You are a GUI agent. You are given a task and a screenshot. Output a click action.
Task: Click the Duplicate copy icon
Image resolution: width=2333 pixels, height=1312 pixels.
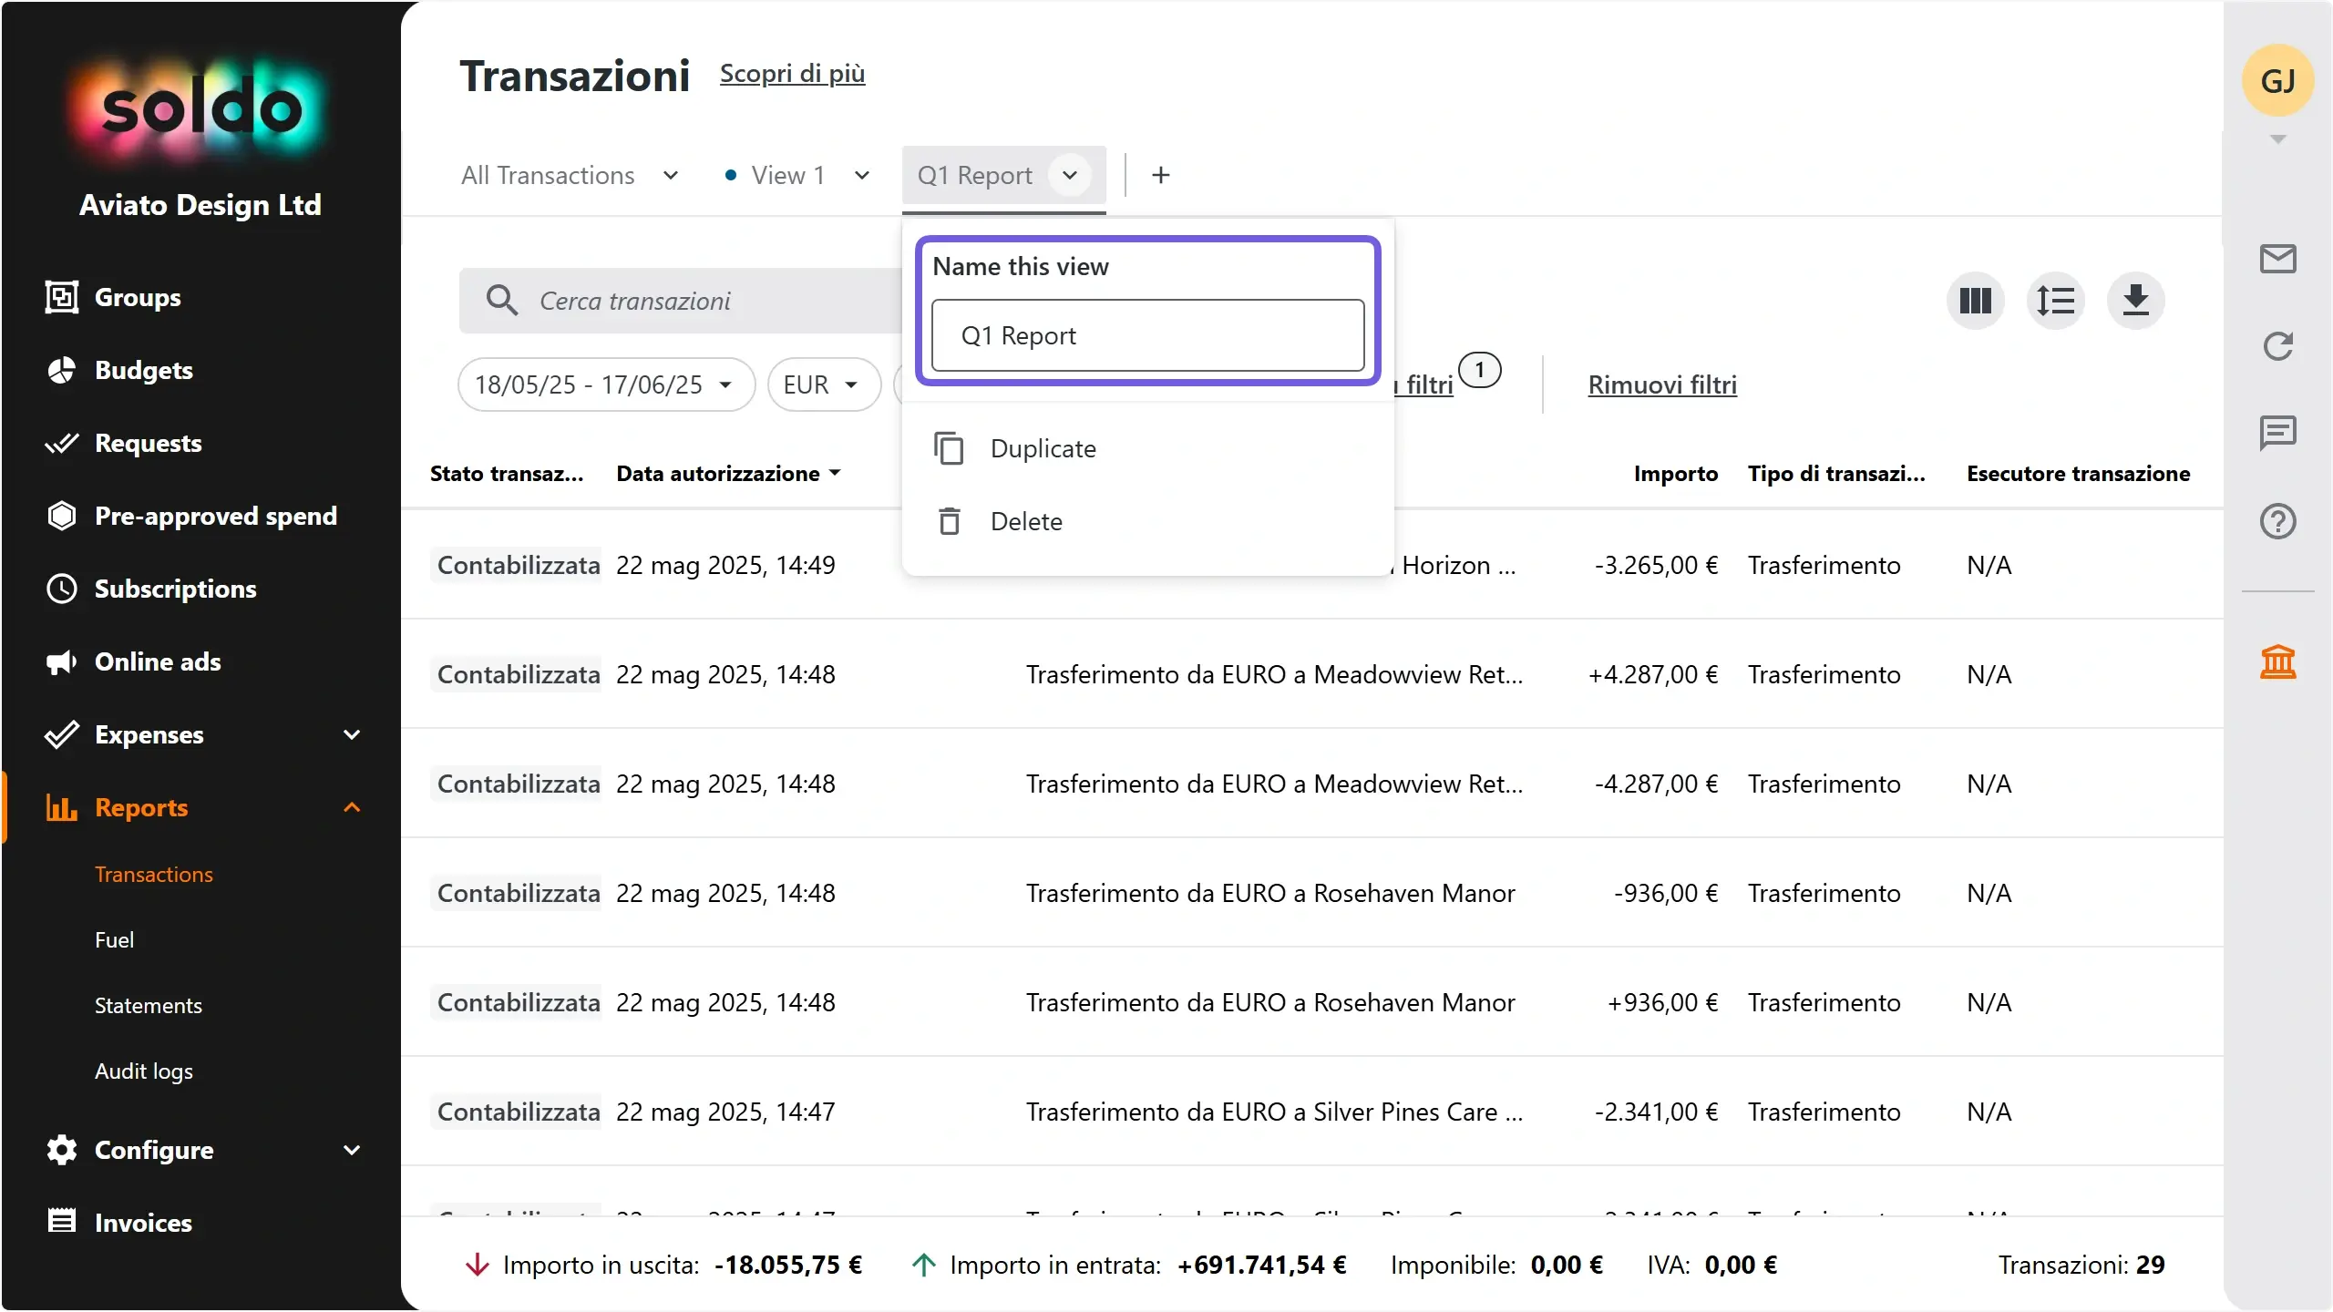click(x=949, y=448)
